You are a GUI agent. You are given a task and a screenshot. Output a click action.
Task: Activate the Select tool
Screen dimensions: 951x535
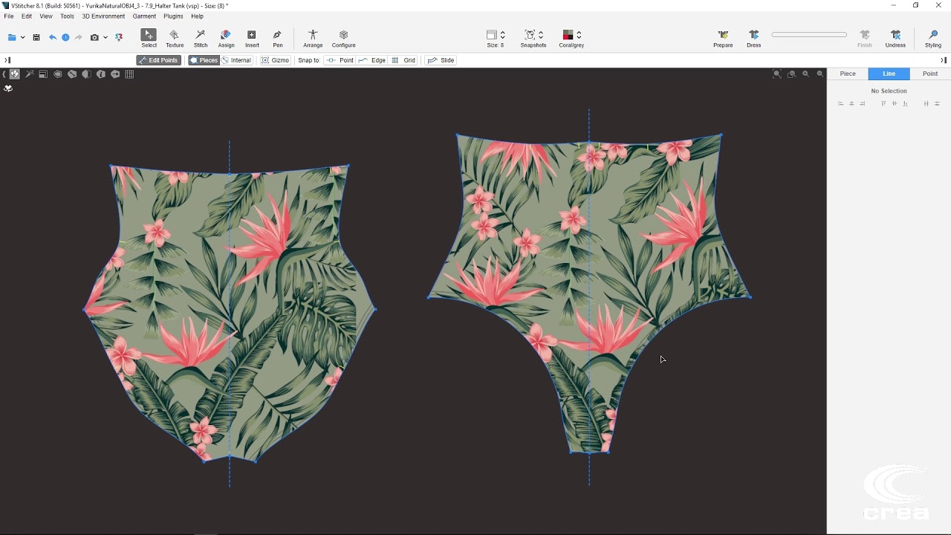(x=149, y=39)
